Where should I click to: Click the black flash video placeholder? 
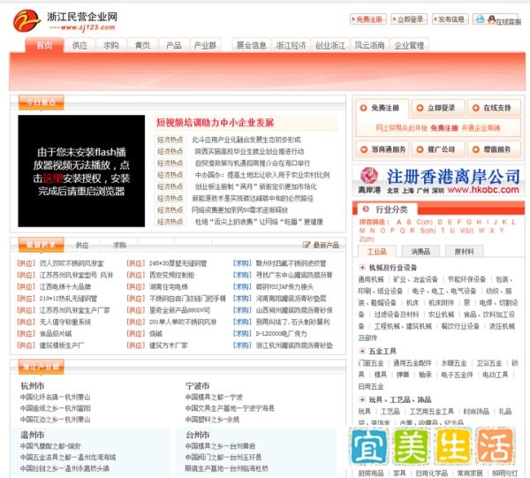point(81,171)
